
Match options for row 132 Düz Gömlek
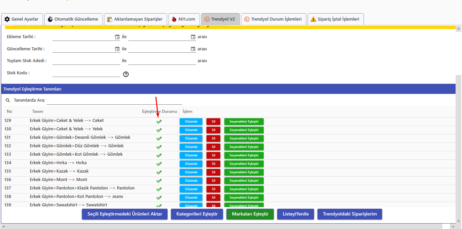click(244, 147)
